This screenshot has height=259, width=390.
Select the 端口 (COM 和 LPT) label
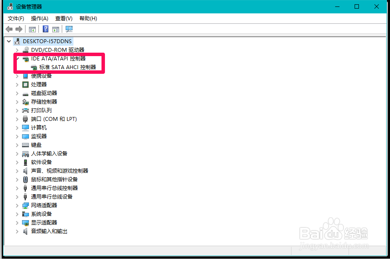pos(54,119)
